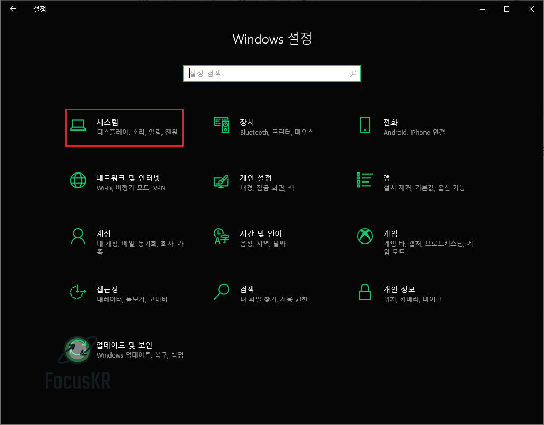
Task: Click the text 'Windows 업데이트, 복구, 백업'
Action: (140, 355)
